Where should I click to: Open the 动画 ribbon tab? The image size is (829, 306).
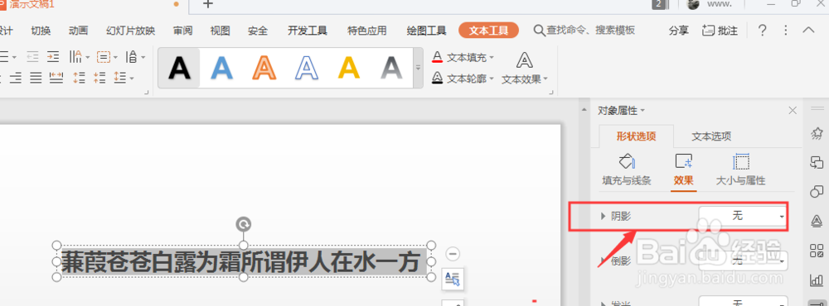(x=78, y=31)
